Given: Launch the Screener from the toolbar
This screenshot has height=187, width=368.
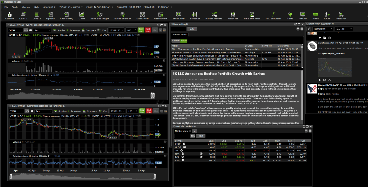Looking at the screenshot, I should point(195,16).
